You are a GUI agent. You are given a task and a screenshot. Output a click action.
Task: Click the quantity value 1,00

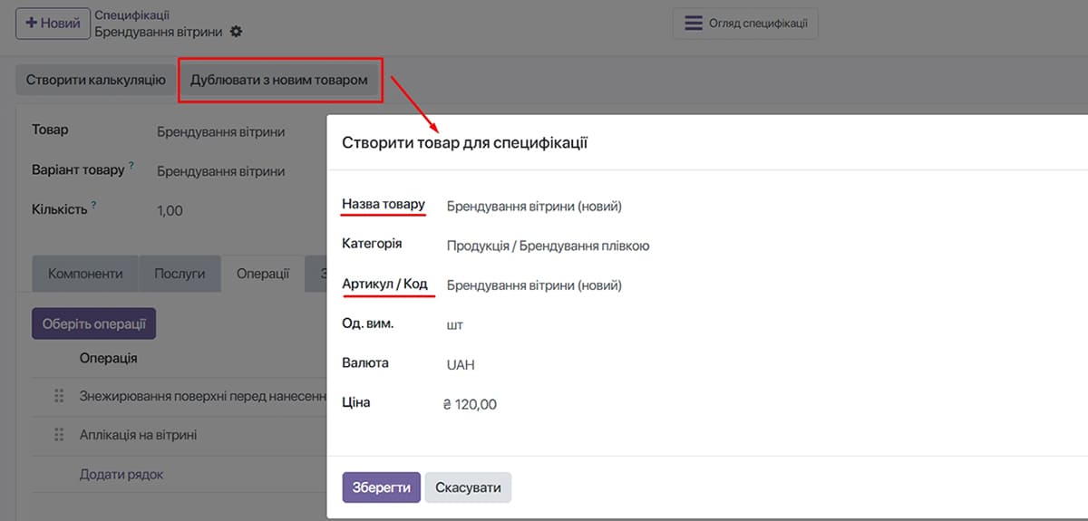(x=170, y=210)
